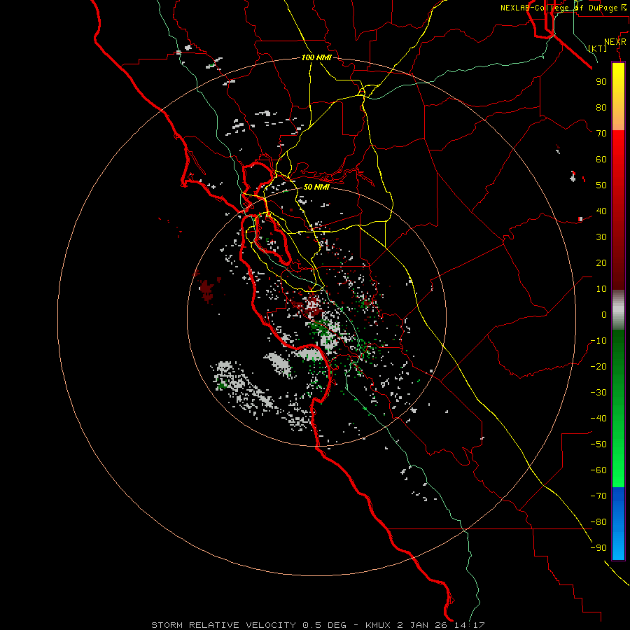The width and height of the screenshot is (630, 630).
Task: Click the "KMUX" radar site identifier
Action: point(378,625)
